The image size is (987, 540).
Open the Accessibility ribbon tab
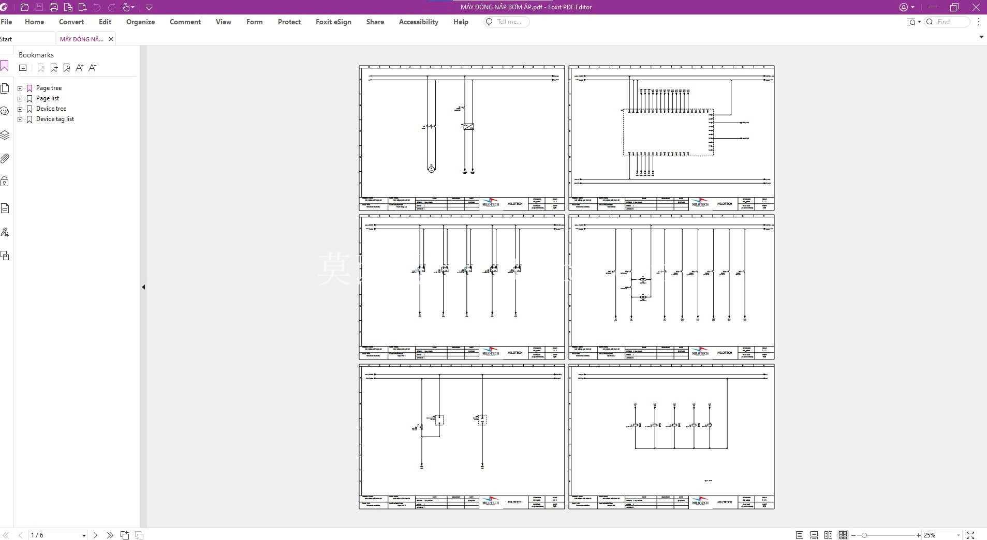pos(418,22)
